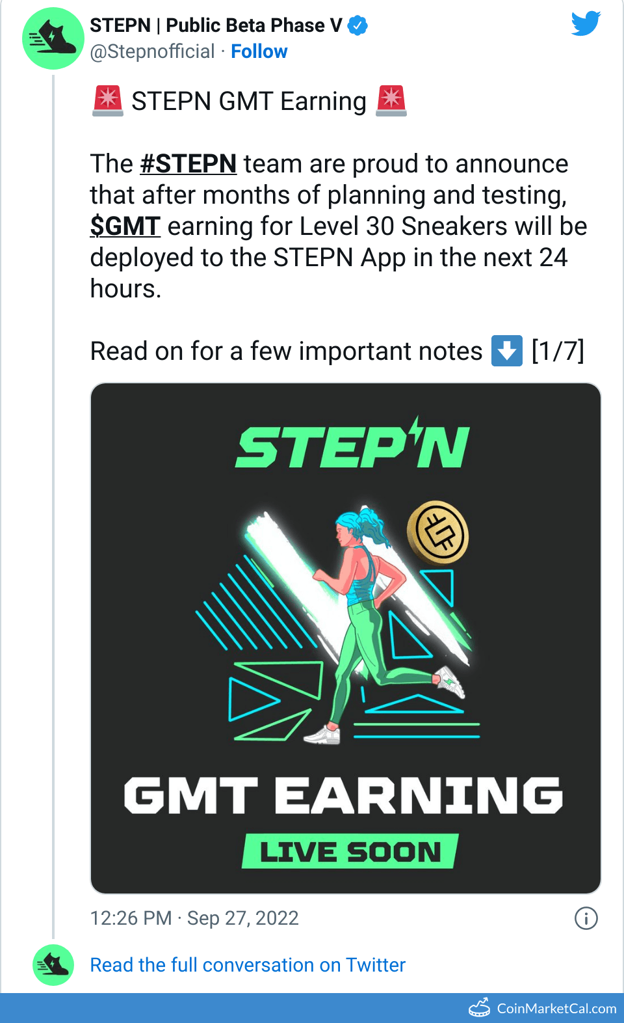Click Read the full conversation on Twitter
The width and height of the screenshot is (624, 1023).
pyautogui.click(x=248, y=965)
